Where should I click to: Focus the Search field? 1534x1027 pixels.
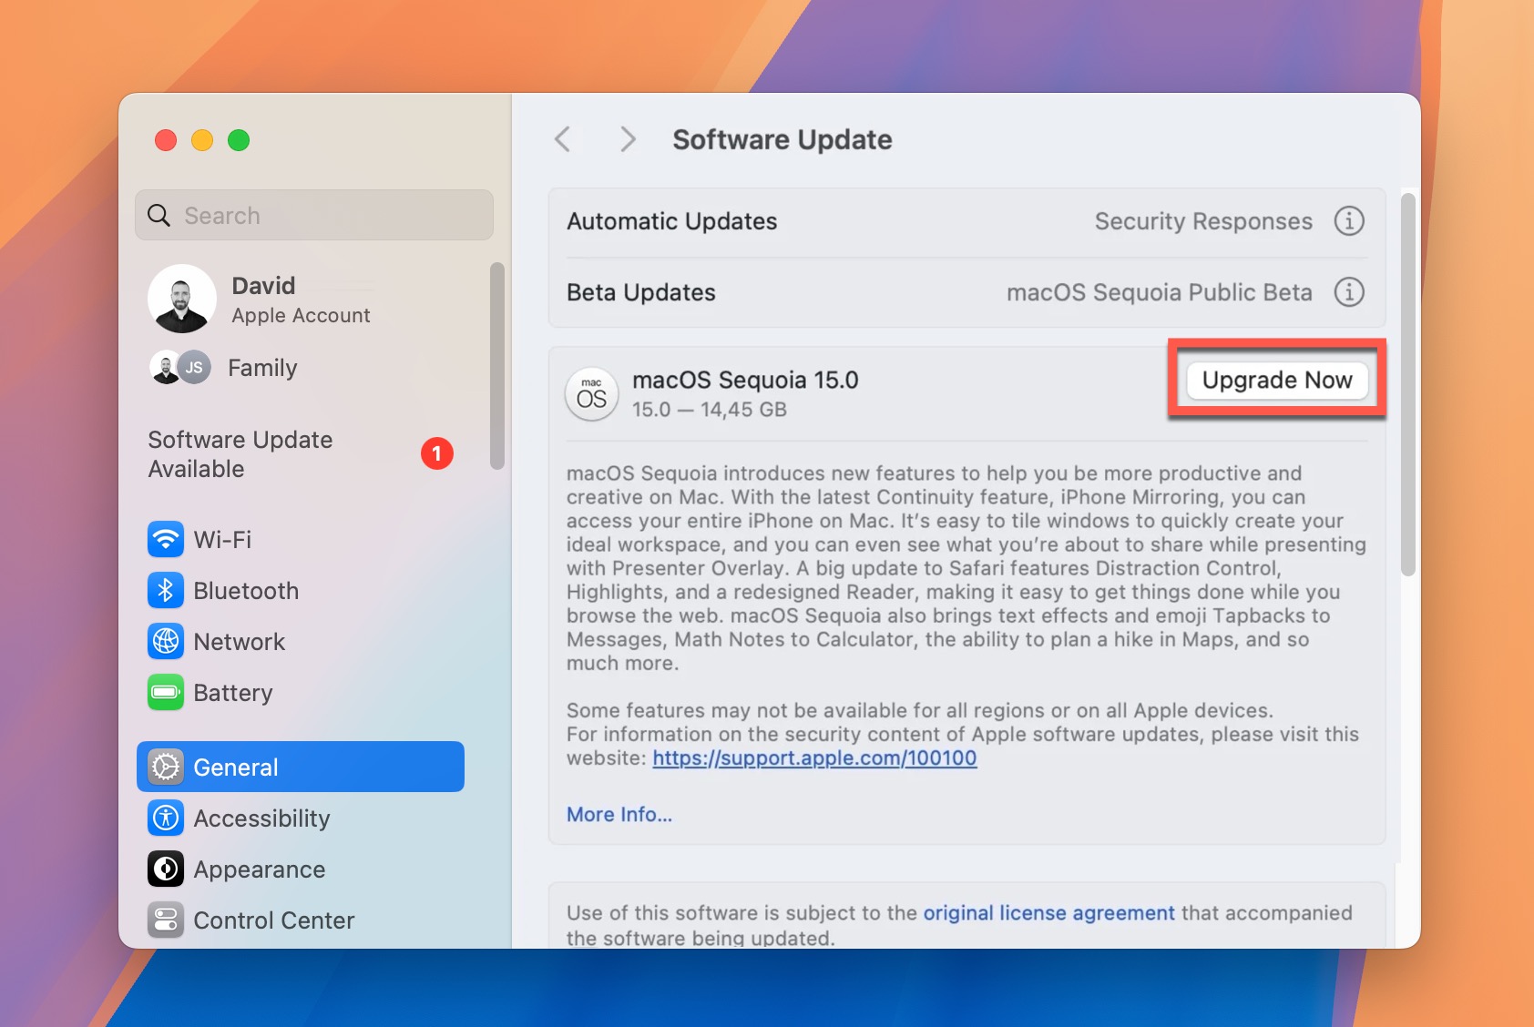pyautogui.click(x=314, y=215)
